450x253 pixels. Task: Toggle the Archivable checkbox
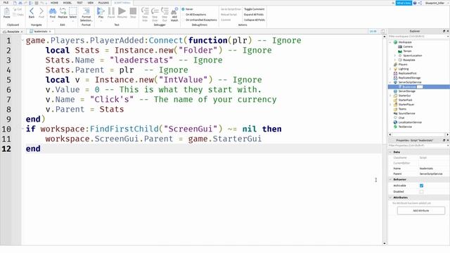coord(421,186)
